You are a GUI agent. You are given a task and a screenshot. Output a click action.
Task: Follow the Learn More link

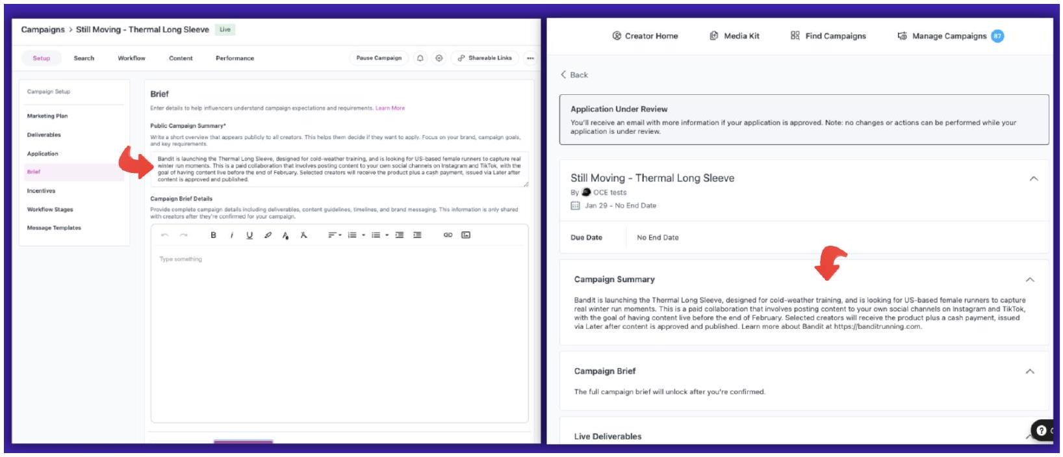(390, 109)
